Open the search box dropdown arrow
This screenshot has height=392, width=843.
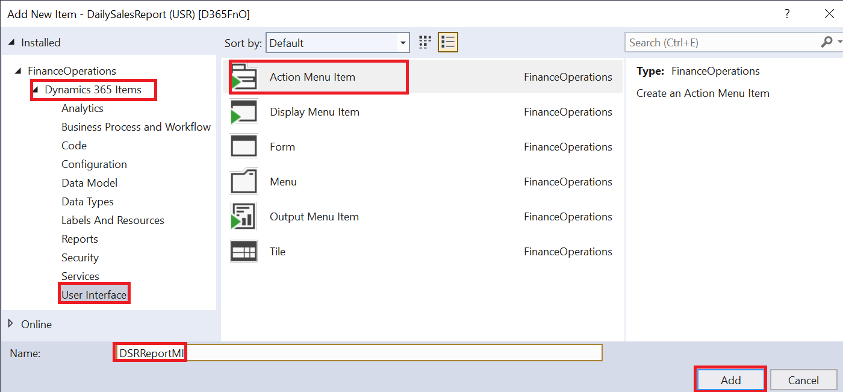click(x=838, y=42)
